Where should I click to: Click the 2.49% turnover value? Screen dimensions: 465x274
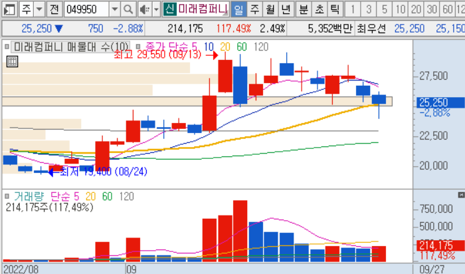point(272,29)
